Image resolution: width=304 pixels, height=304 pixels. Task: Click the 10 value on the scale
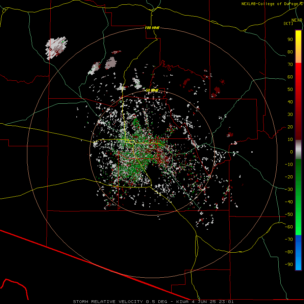290,140
